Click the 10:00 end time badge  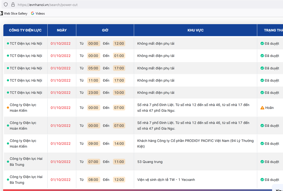pyautogui.click(x=119, y=93)
